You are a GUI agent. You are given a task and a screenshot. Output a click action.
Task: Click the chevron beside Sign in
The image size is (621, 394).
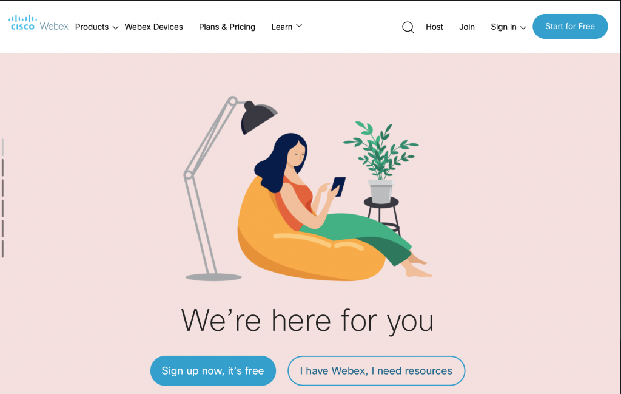523,28
